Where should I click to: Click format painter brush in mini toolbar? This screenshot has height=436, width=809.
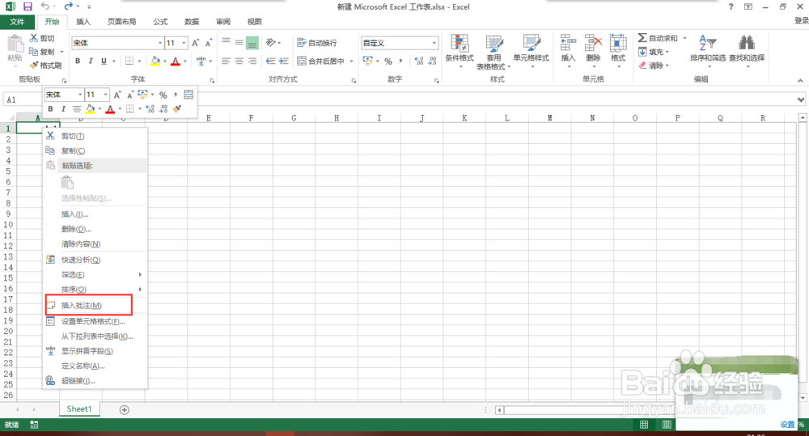pos(177,109)
